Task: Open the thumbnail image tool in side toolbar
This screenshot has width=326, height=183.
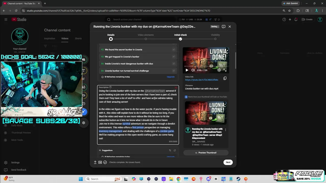Action: [84, 87]
